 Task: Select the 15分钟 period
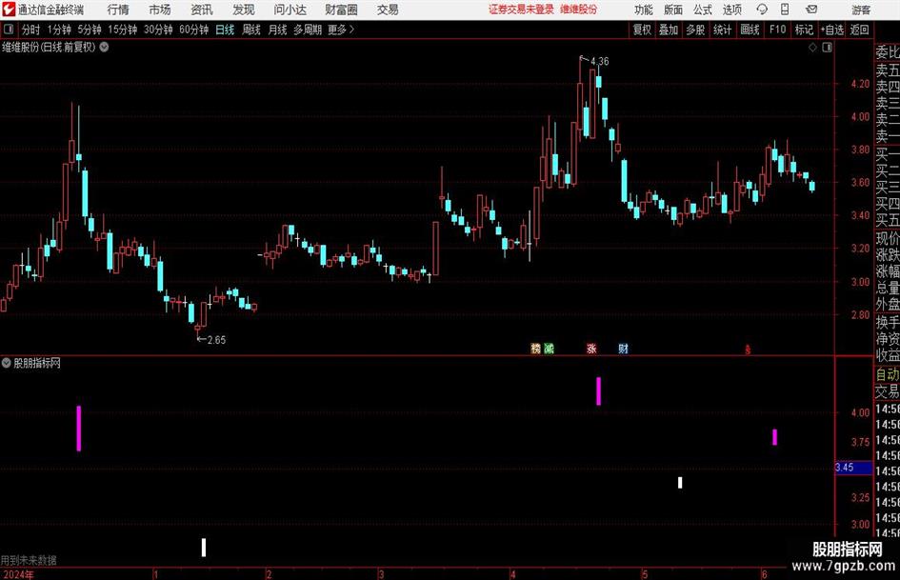tap(123, 30)
